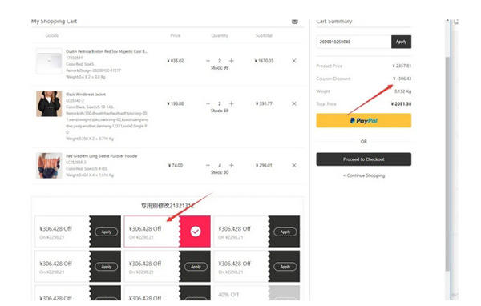This screenshot has width=481, height=306.
Task: Open the Continue Shopping link
Action: point(364,175)
